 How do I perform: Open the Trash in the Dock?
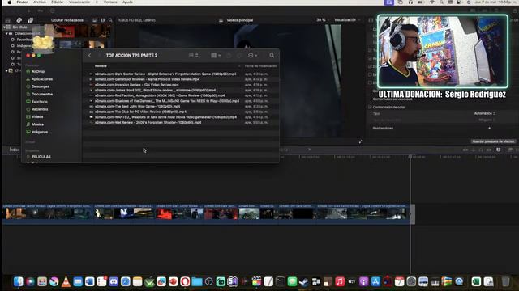click(x=505, y=282)
